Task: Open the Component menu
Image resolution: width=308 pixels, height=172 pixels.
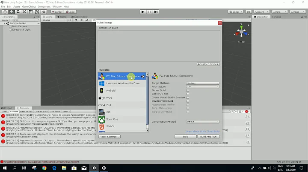Action: [x=44, y=6]
